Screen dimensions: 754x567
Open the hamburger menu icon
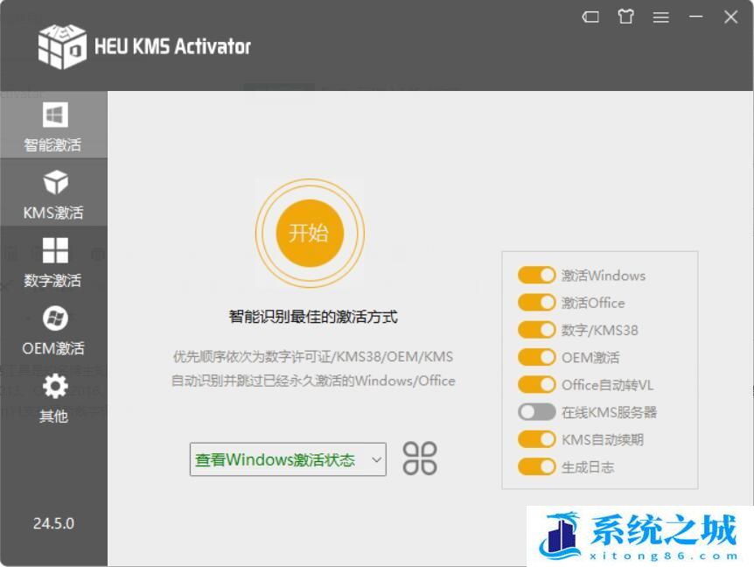[x=660, y=17]
